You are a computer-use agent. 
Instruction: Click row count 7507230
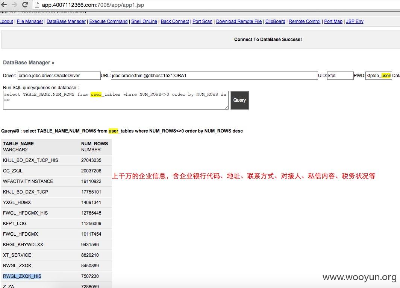click(90, 276)
